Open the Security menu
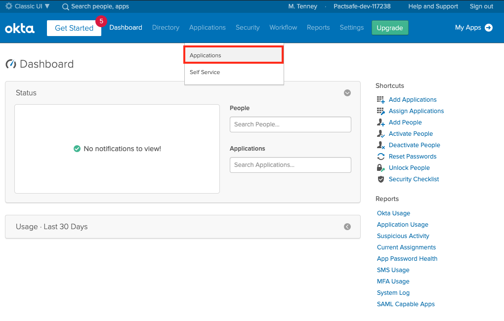504x321 pixels. tap(248, 28)
